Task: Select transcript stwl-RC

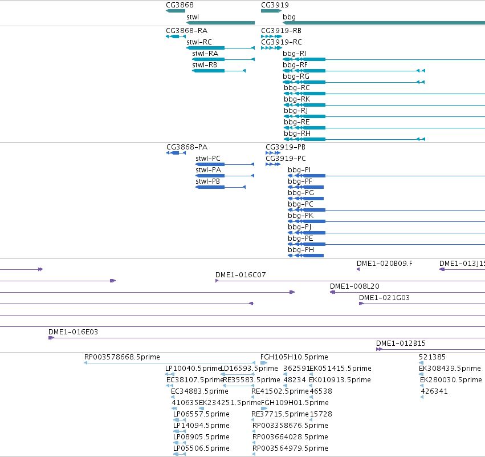Action: coord(221,48)
